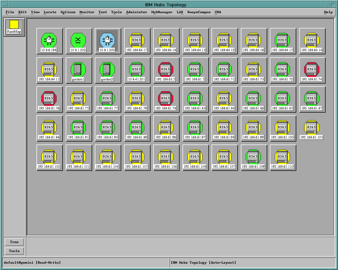Open the Help menu
The height and width of the screenshot is (270, 338).
pyautogui.click(x=328, y=12)
